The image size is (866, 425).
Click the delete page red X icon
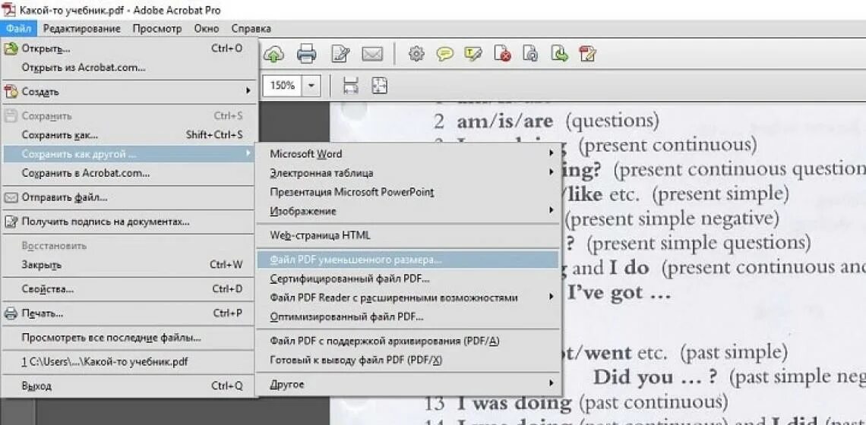[503, 54]
